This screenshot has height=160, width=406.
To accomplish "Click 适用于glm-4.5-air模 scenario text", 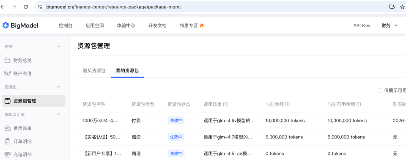I will [x=228, y=154].
